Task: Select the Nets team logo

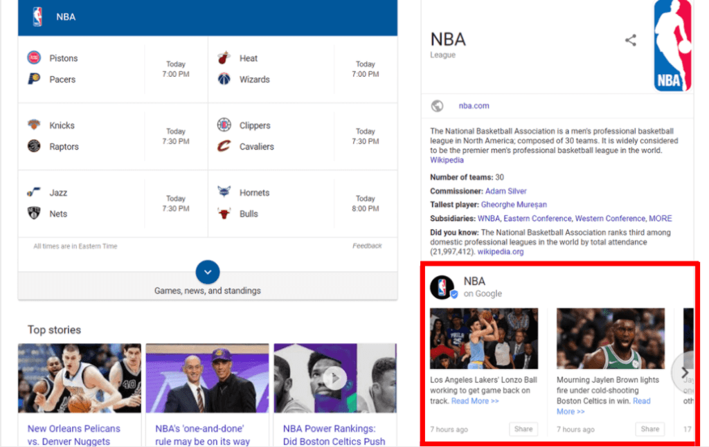Action: [x=34, y=213]
